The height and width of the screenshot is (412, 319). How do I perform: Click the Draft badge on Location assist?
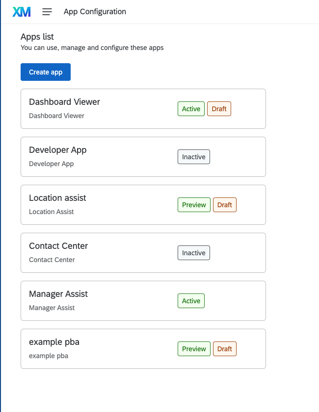pyautogui.click(x=225, y=205)
